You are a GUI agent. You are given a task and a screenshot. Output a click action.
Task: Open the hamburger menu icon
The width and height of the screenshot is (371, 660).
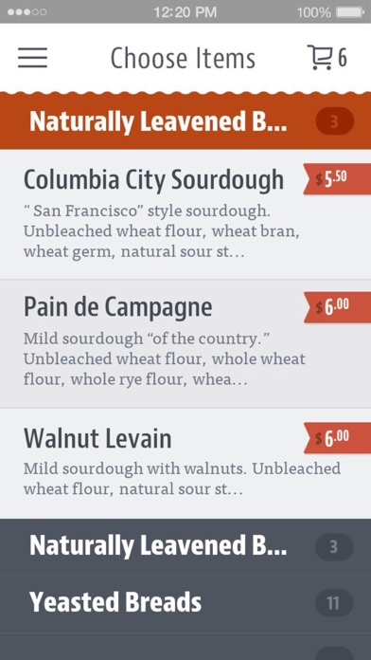[32, 58]
